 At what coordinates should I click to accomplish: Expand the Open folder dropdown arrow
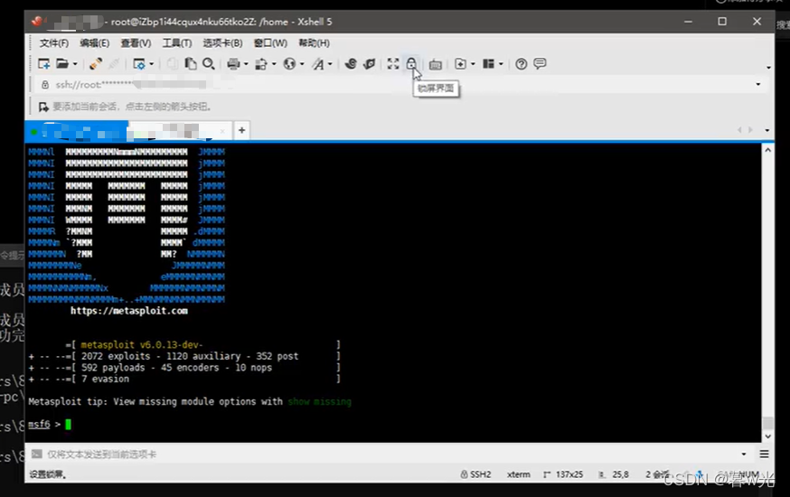[x=74, y=64]
